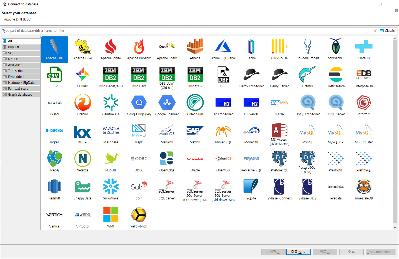Viewport: 399px width, 259px height.
Task: Click the 취소 cancel button
Action: (351, 252)
